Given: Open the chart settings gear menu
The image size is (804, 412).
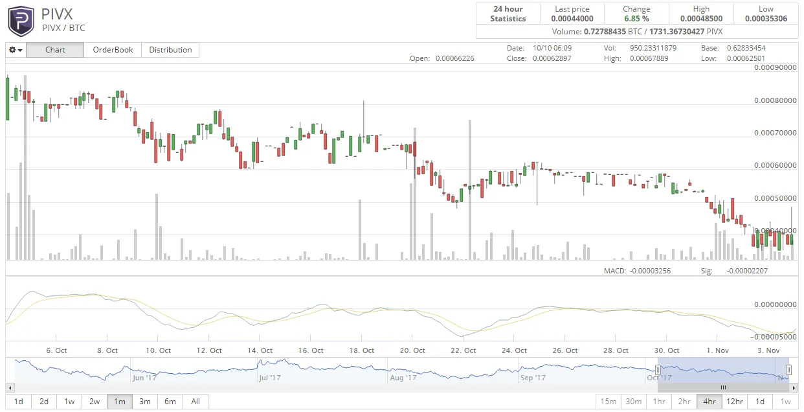Looking at the screenshot, I should 16,50.
